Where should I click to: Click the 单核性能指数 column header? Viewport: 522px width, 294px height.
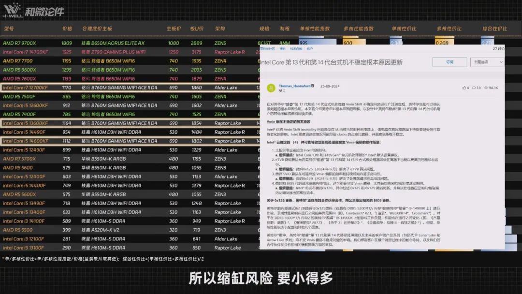pos(315,29)
